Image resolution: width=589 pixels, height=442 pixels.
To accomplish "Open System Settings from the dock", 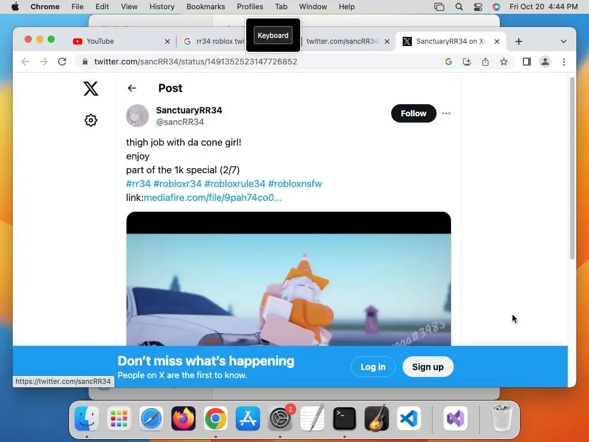I will [x=280, y=418].
